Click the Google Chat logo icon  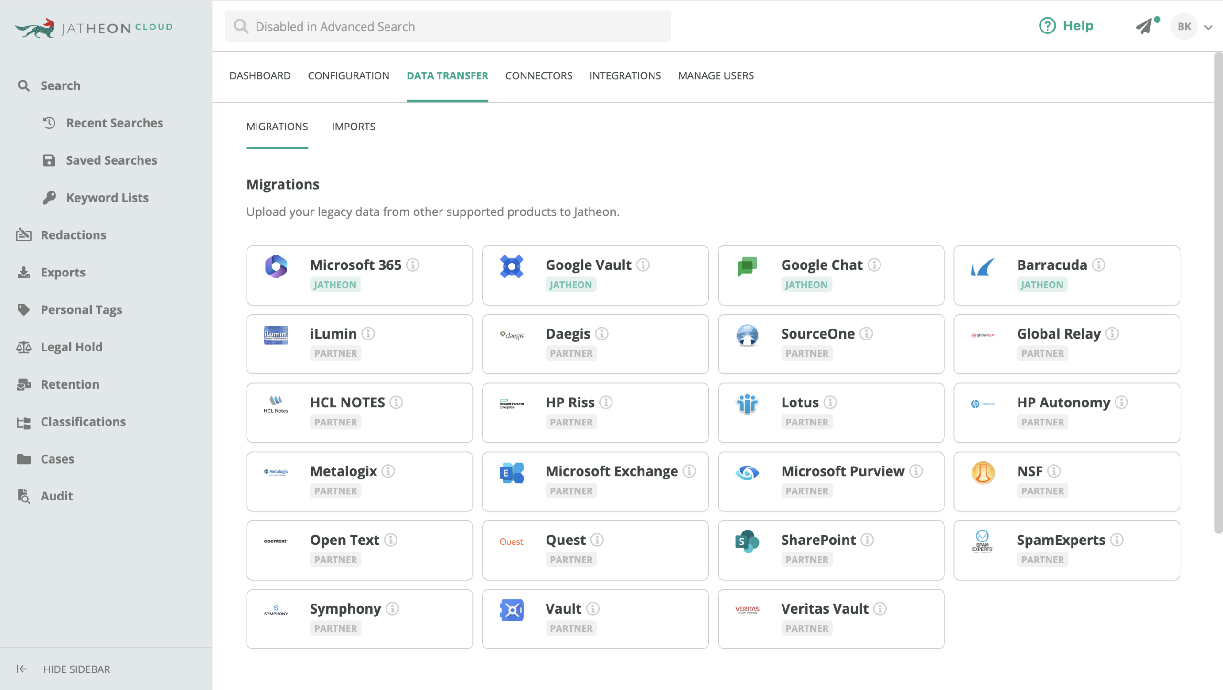[x=747, y=266]
